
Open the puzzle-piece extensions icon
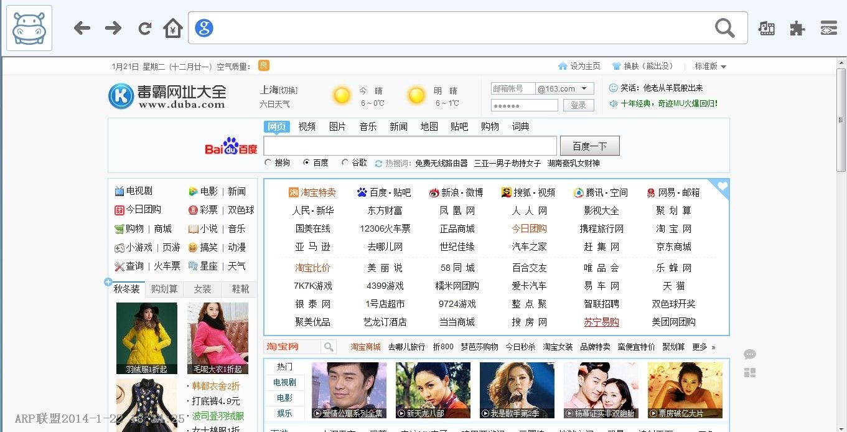pyautogui.click(x=797, y=28)
